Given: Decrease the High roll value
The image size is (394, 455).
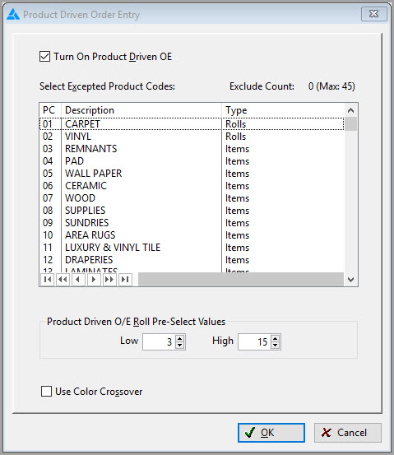Looking at the screenshot, I should pos(275,345).
